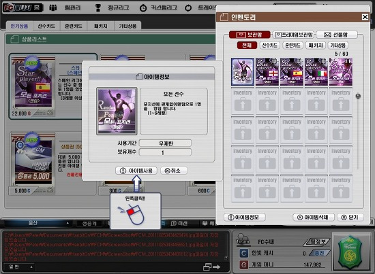
Task: Click the 아이템정보 button in inventory
Action: pos(244,218)
